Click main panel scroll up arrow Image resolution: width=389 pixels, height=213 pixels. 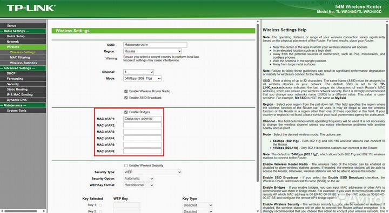[258, 22]
